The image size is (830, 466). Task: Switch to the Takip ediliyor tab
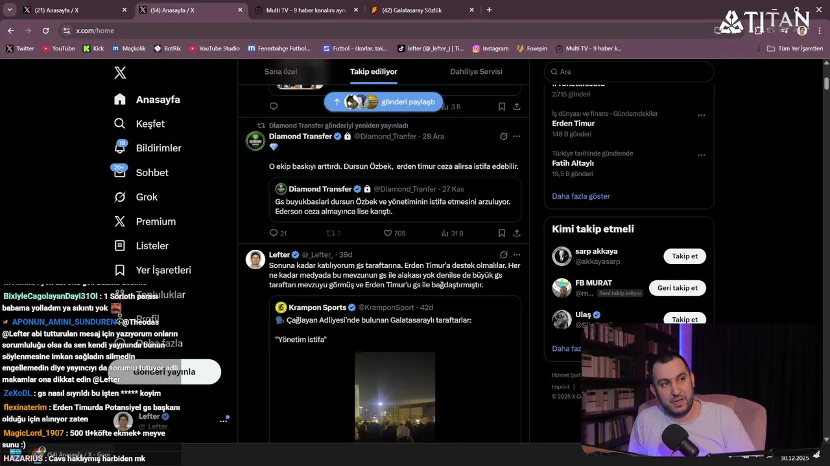click(x=373, y=72)
